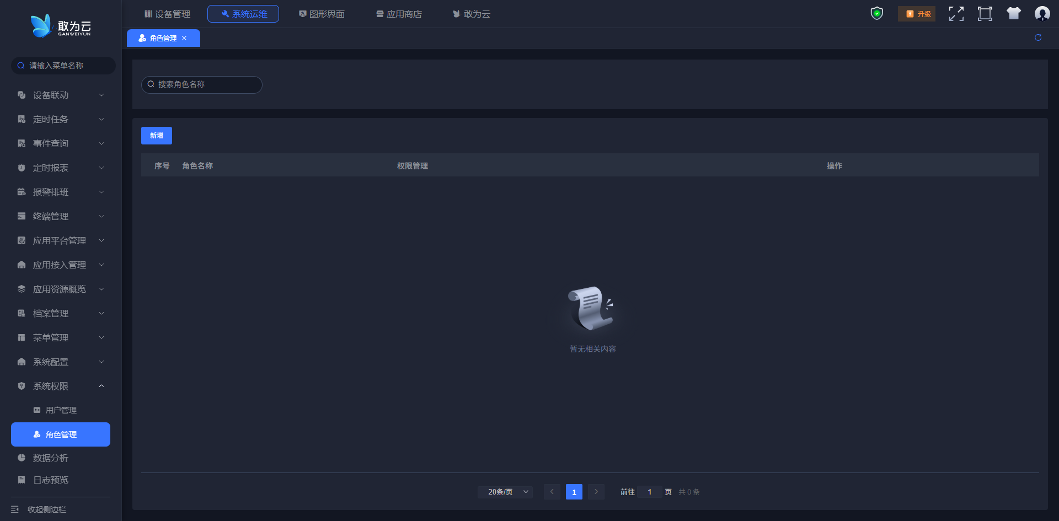
Task: Open the user avatar menu
Action: pos(1042,14)
